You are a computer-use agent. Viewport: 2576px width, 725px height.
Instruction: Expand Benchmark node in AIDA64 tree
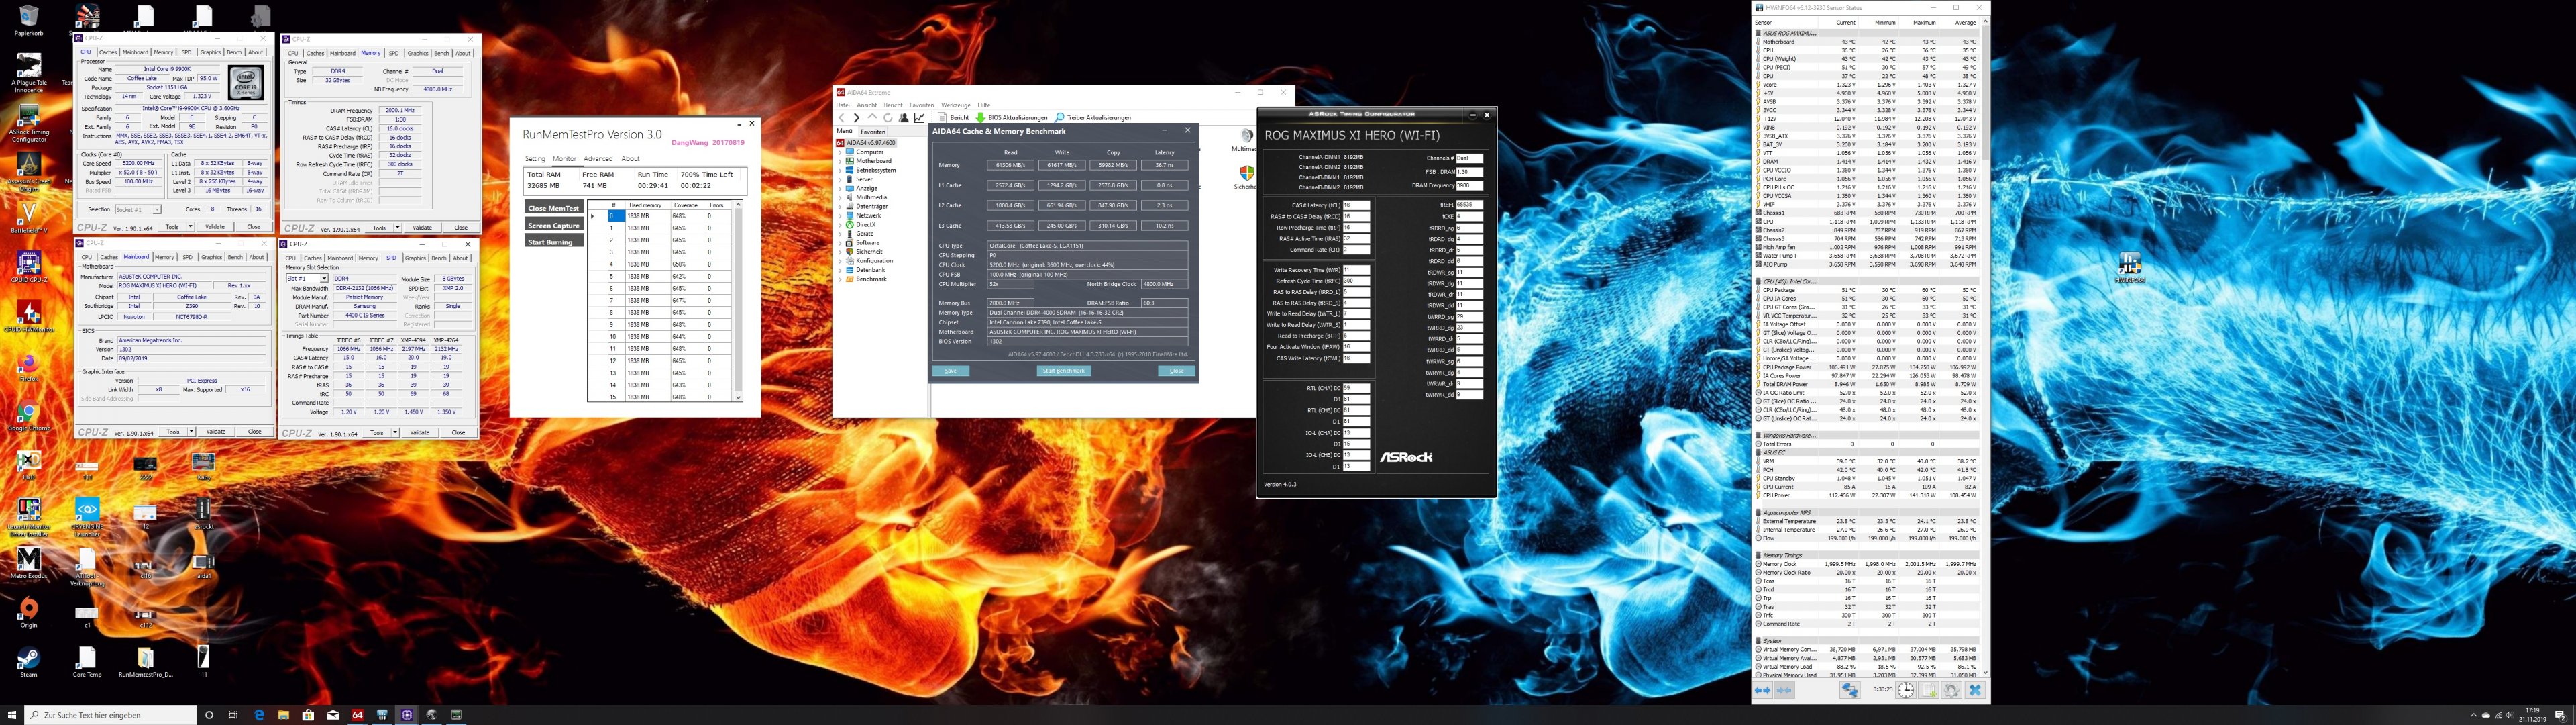point(840,279)
